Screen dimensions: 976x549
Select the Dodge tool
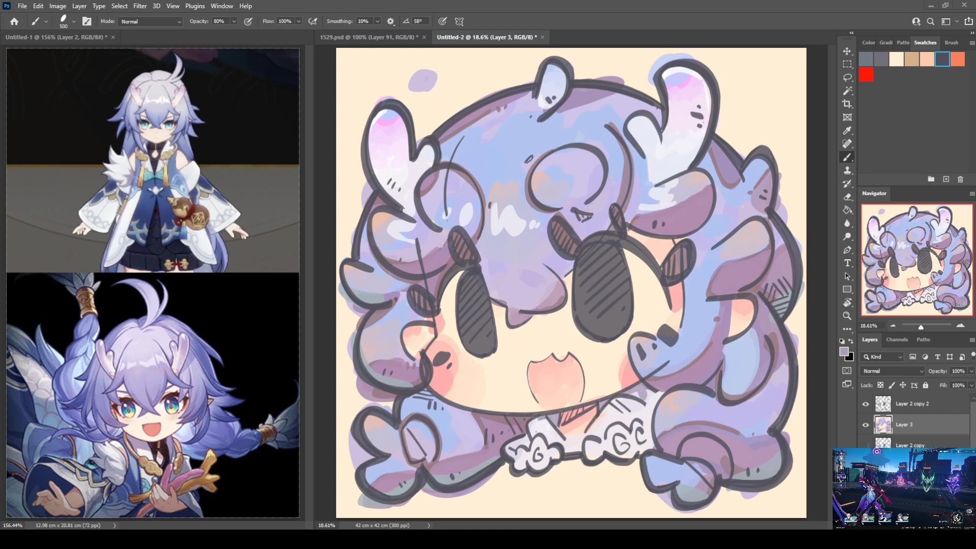(x=847, y=236)
